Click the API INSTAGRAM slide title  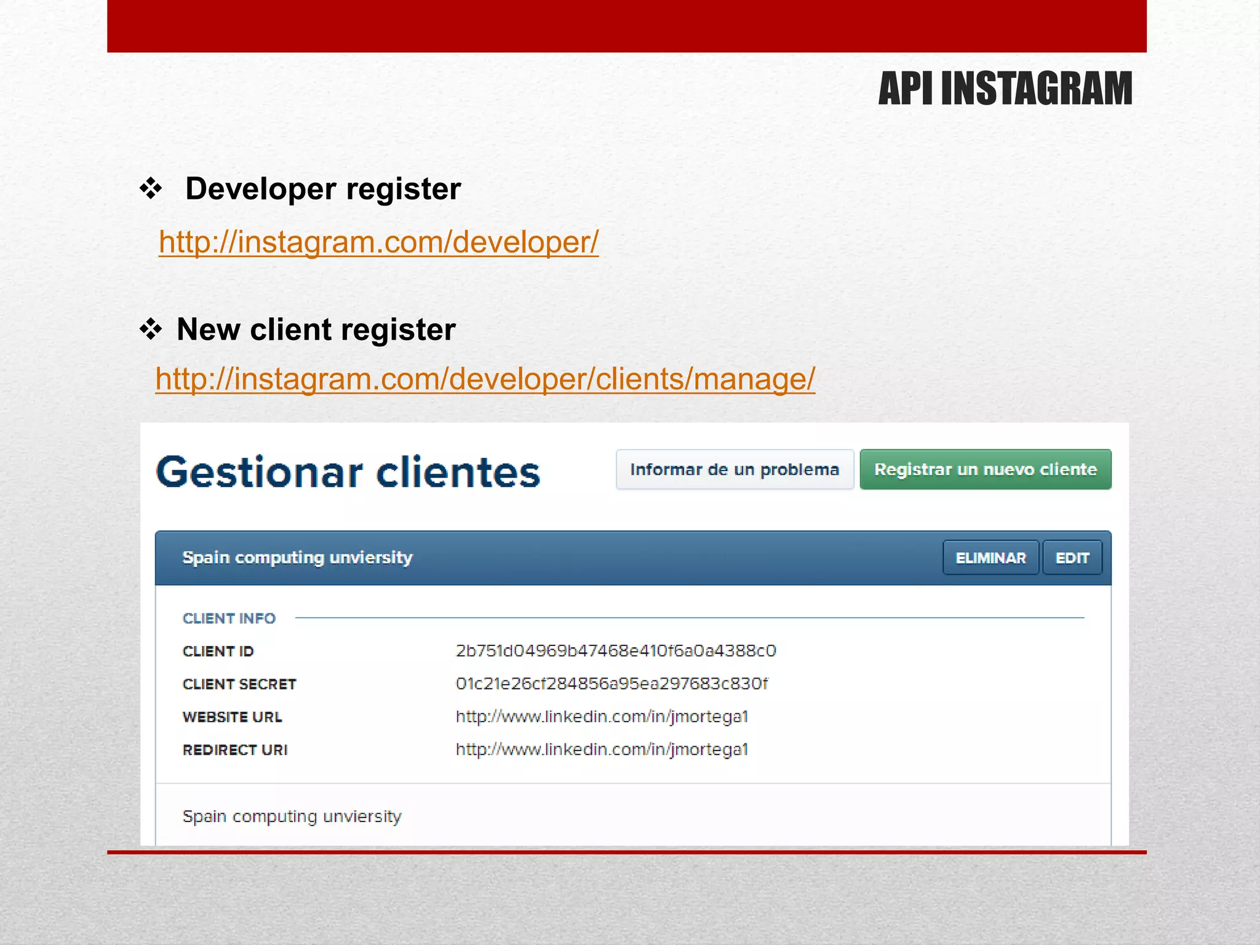(x=1005, y=89)
